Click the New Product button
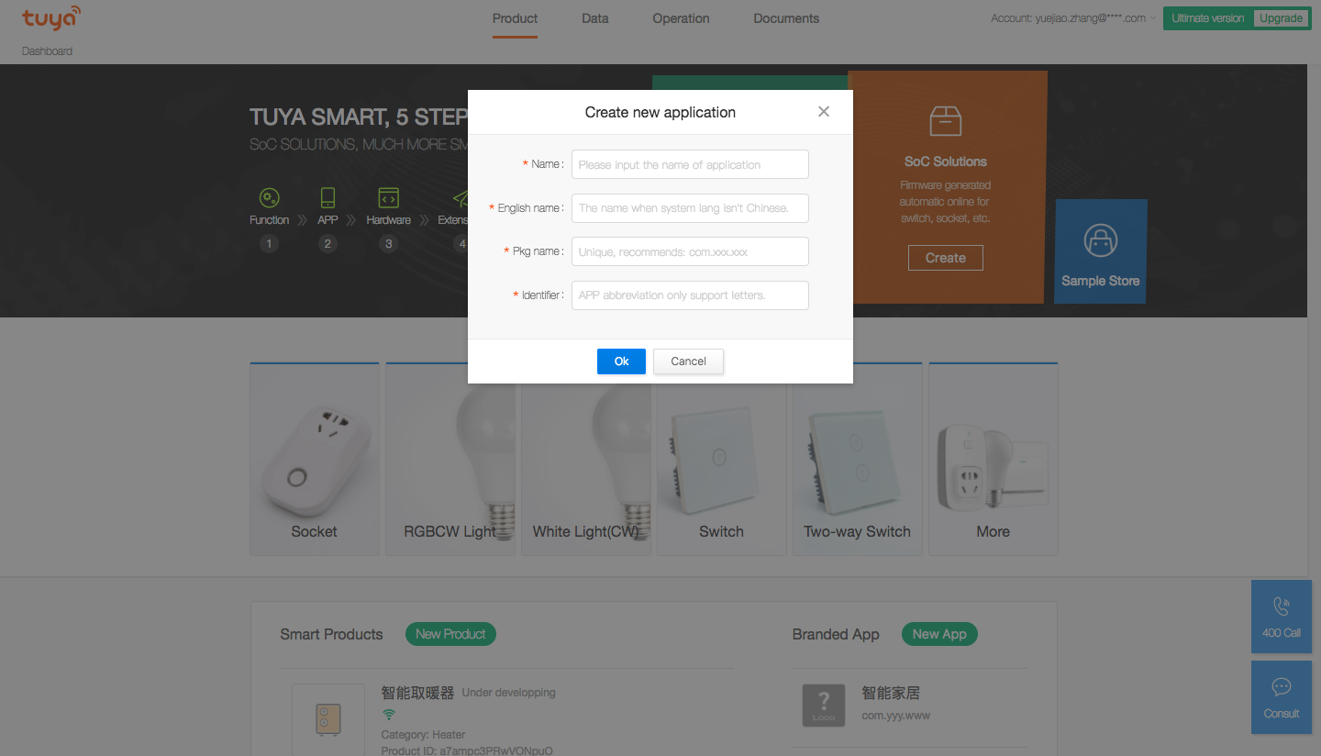The width and height of the screenshot is (1321, 756). tap(450, 634)
